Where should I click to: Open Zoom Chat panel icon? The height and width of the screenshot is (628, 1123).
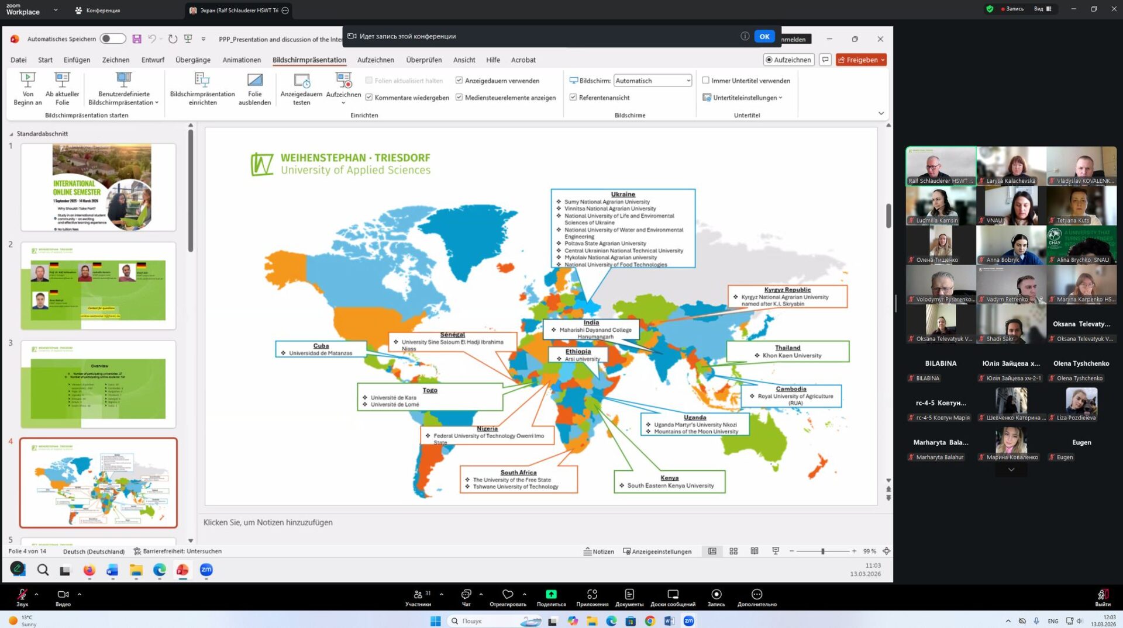(x=466, y=595)
